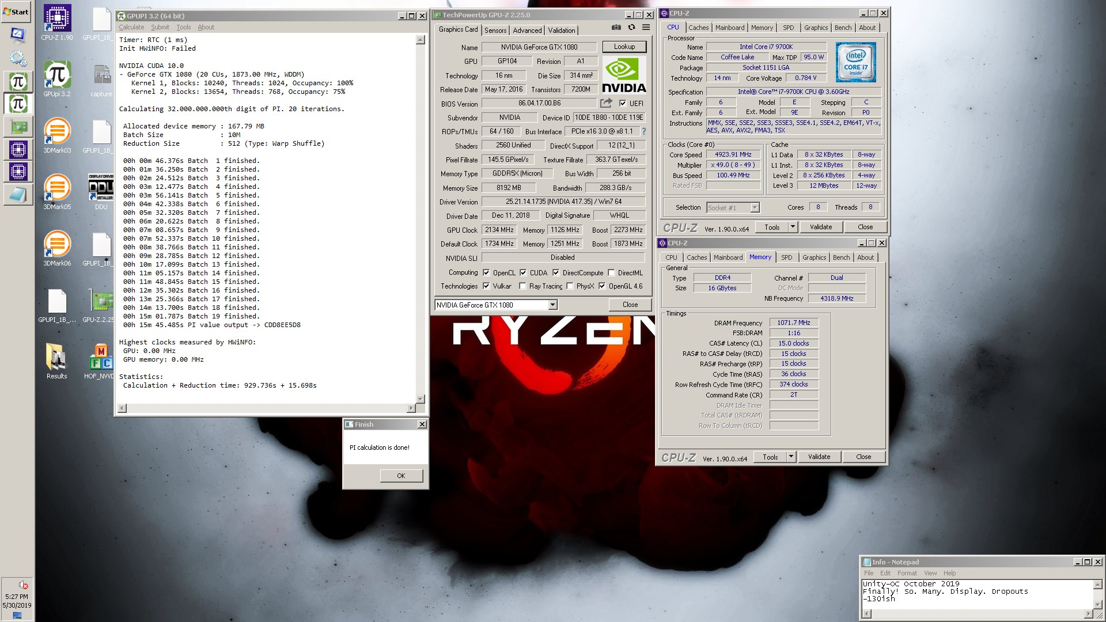Click the Show Desktop quick-launch icon

coord(17,35)
